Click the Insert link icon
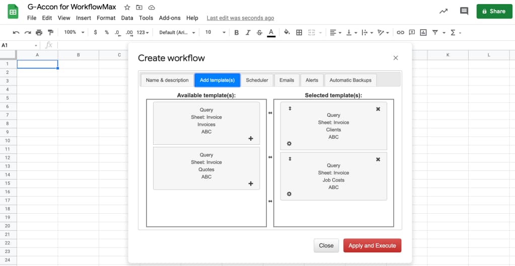Image resolution: width=515 pixels, height=266 pixels. pyautogui.click(x=400, y=33)
